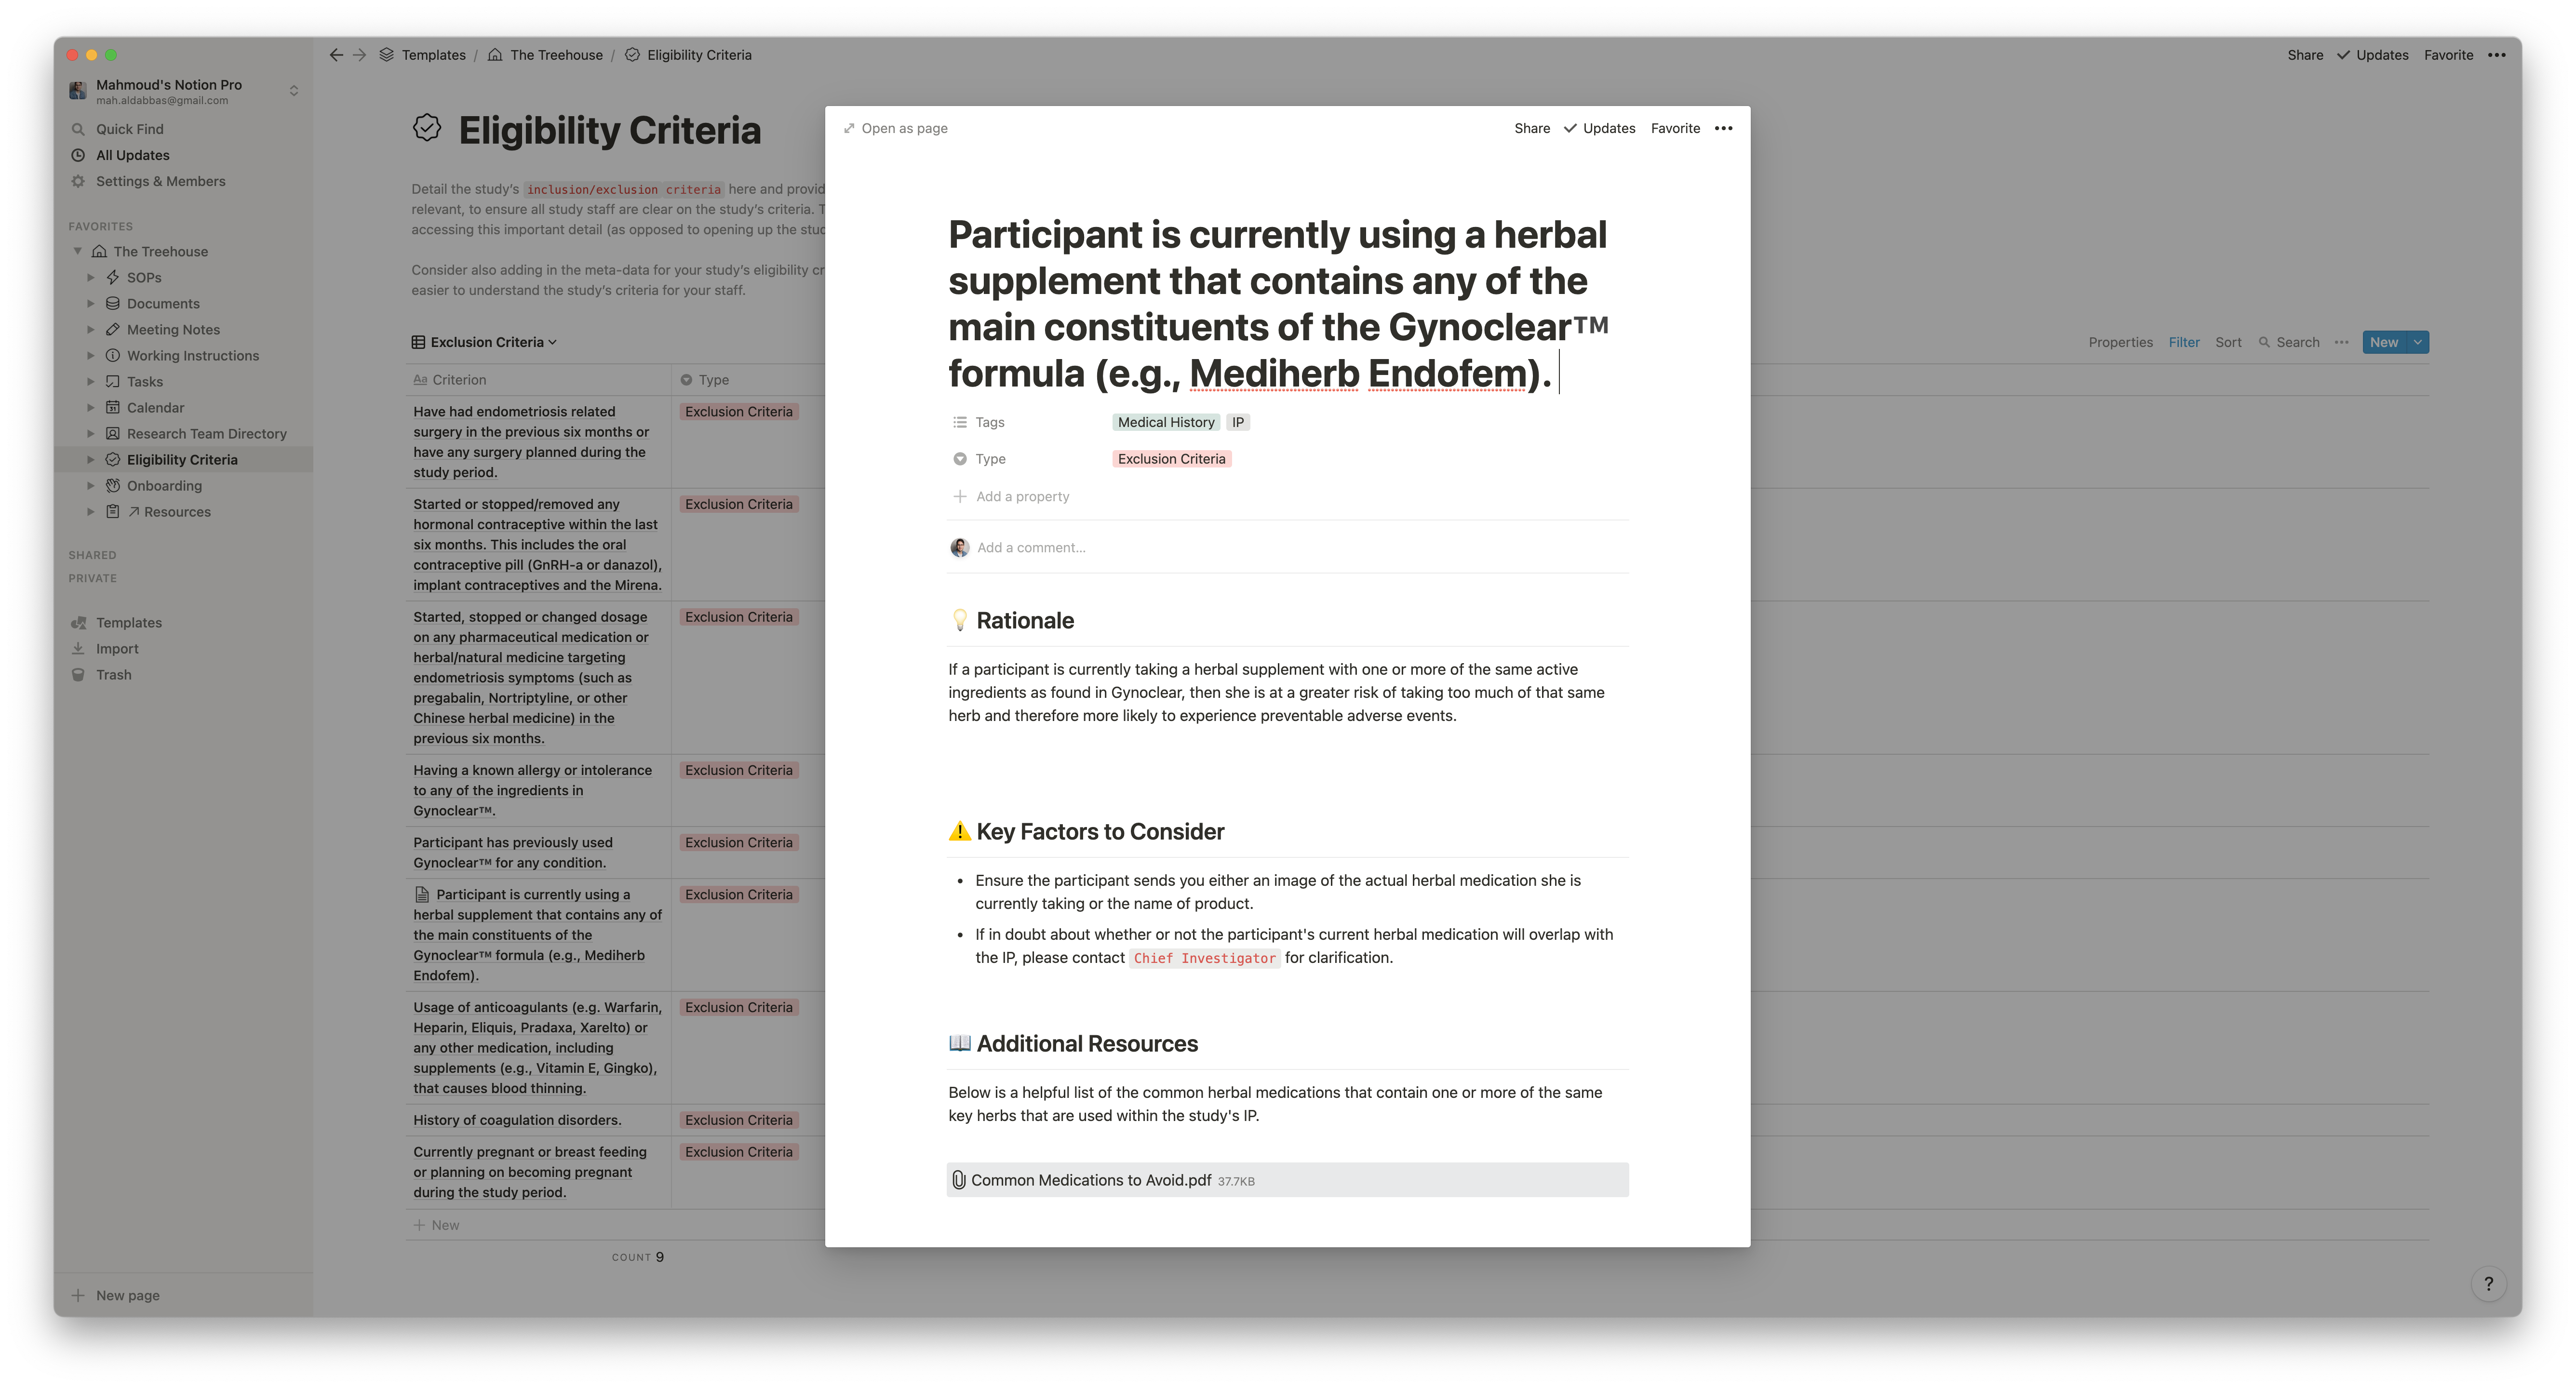Click the Add a comment field
This screenshot has height=1388, width=2576.
pos(1031,547)
